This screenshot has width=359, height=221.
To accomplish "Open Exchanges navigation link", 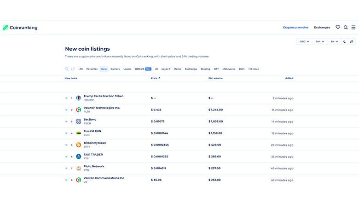I will (322, 27).
